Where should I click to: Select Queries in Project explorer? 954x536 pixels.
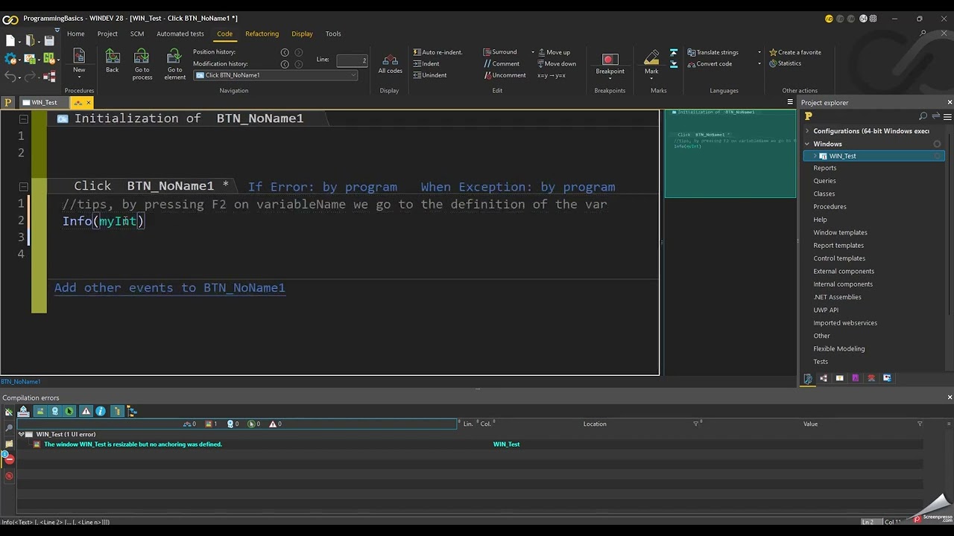click(824, 181)
